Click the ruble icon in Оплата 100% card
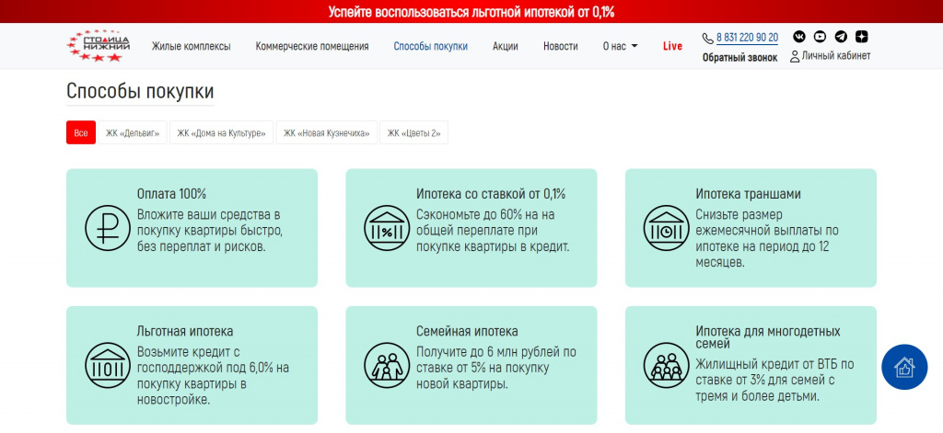The width and height of the screenshot is (943, 433). coord(108,228)
